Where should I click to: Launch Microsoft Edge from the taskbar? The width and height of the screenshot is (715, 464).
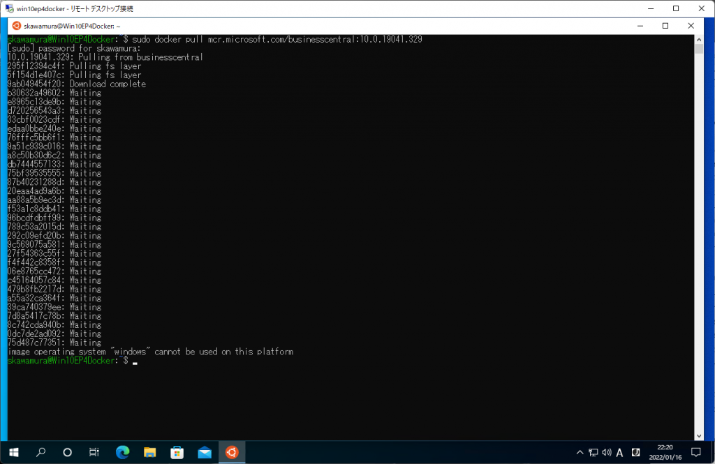[122, 452]
